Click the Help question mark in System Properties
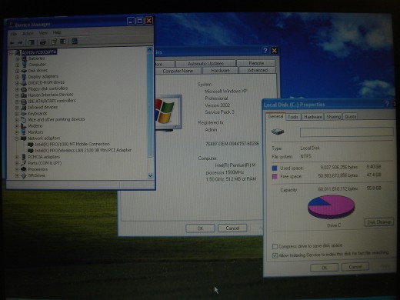The height and width of the screenshot is (300, 400). [x=265, y=51]
